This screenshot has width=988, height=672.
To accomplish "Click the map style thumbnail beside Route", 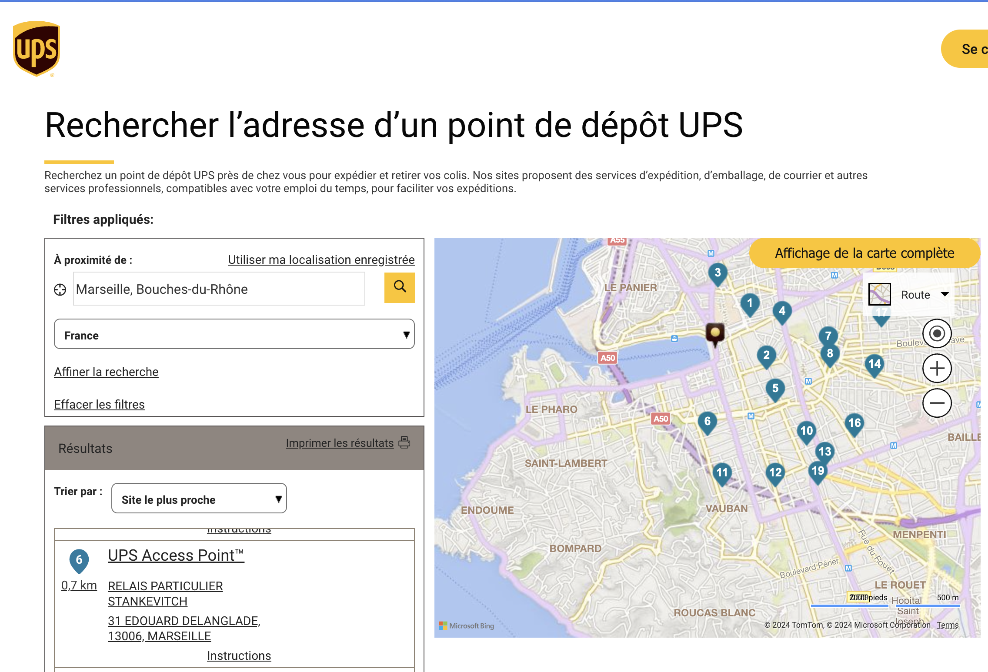I will pos(880,294).
